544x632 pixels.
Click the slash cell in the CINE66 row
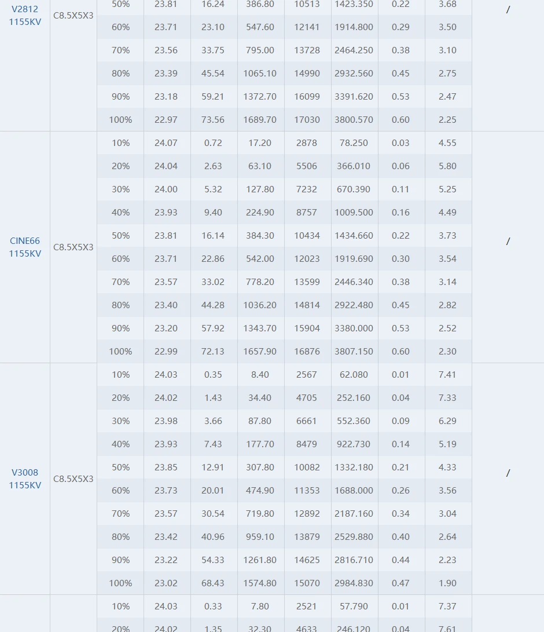(x=508, y=242)
